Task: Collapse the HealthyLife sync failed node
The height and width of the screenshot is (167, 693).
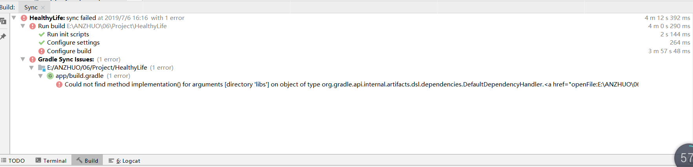Action: click(x=14, y=18)
